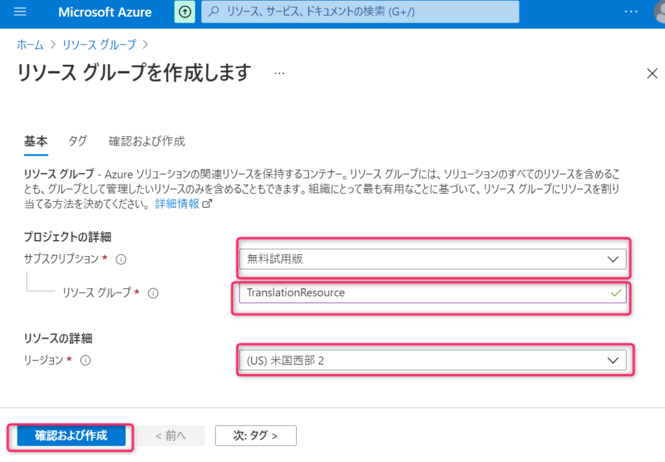The height and width of the screenshot is (462, 665).
Task: Open the user account avatar
Action: click(659, 12)
